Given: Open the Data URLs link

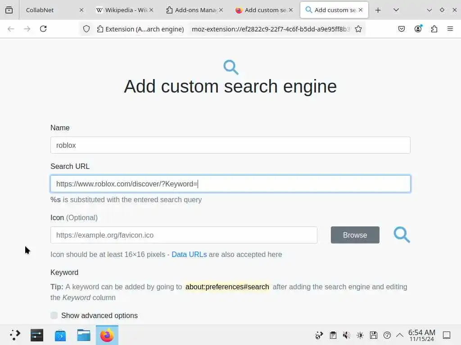Looking at the screenshot, I should (189, 254).
